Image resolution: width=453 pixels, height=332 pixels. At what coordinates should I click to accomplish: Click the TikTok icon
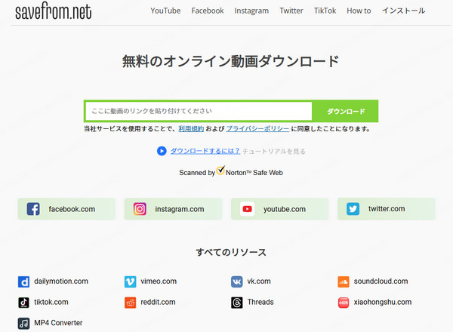(23, 303)
